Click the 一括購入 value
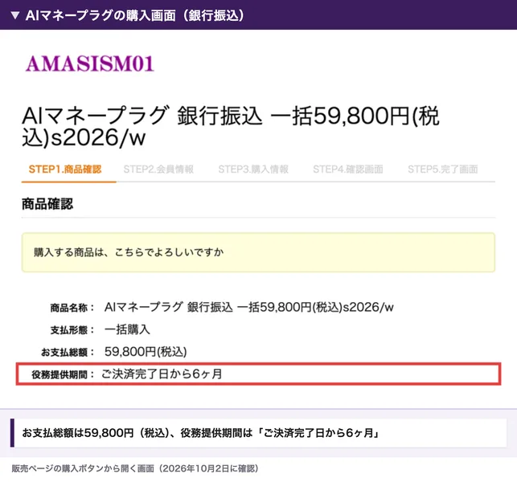517x482 pixels. [x=127, y=329]
